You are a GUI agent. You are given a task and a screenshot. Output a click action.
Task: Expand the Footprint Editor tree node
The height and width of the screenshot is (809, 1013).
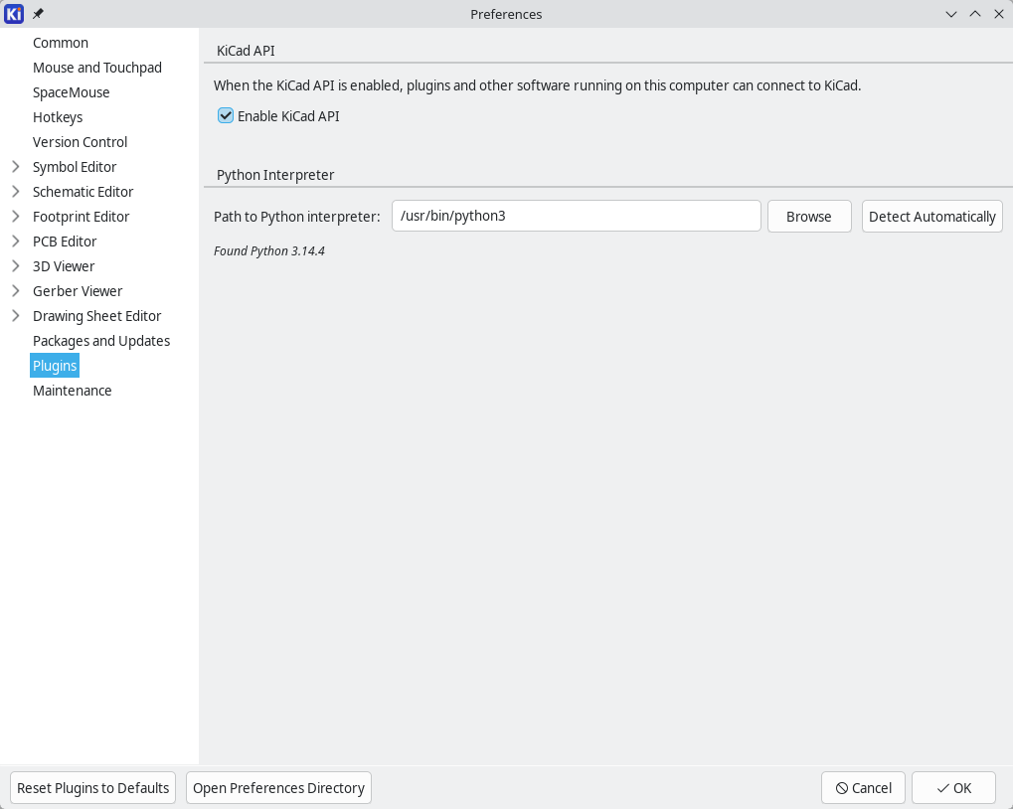click(x=16, y=217)
